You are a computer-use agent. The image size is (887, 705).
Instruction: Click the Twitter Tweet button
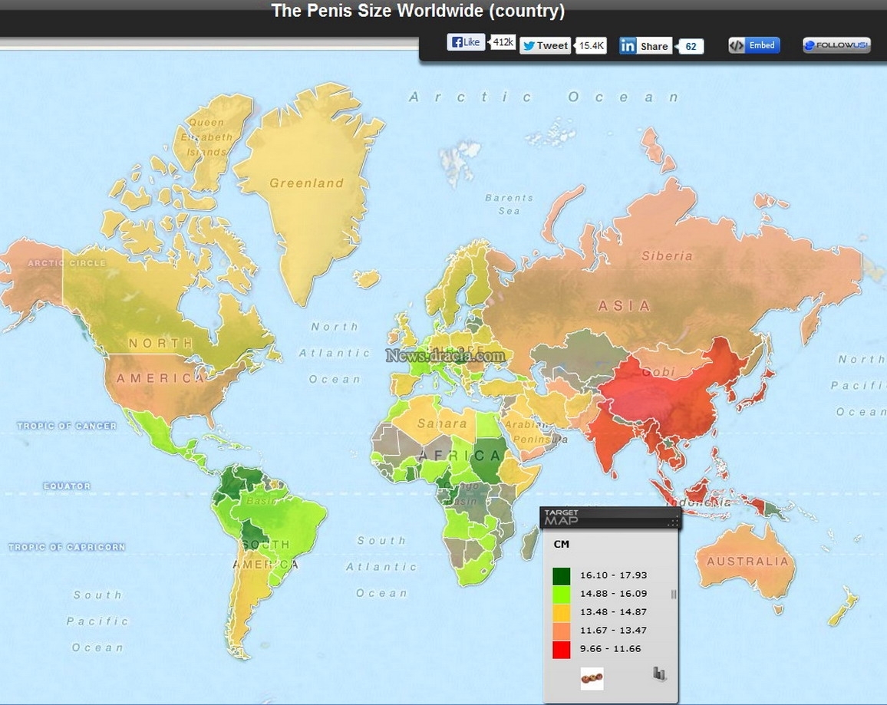(545, 46)
